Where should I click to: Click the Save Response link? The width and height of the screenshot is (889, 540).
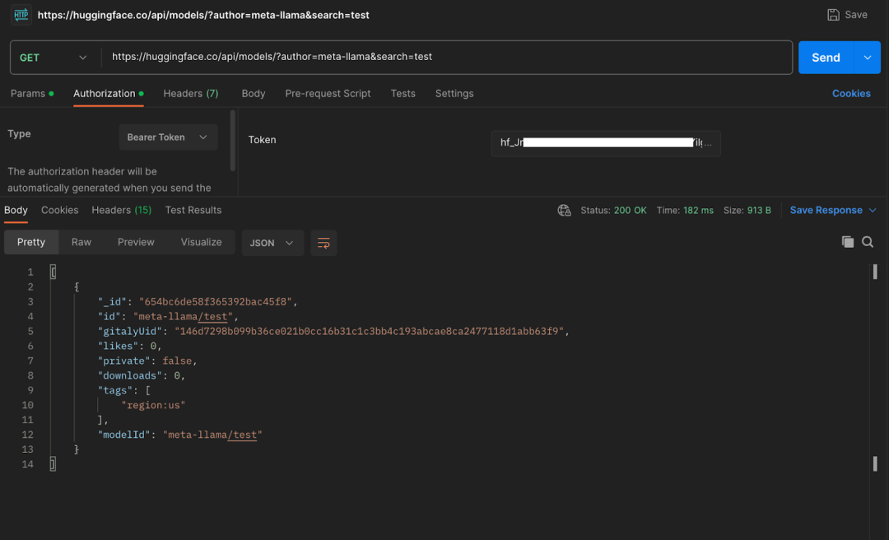pos(826,211)
